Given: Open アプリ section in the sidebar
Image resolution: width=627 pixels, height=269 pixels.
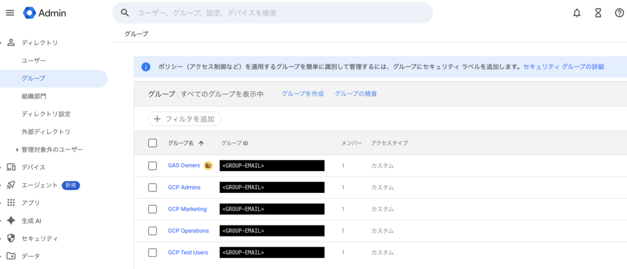Looking at the screenshot, I should coord(31,203).
